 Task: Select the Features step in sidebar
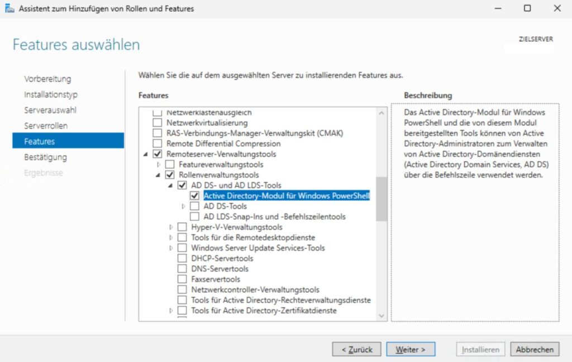pos(68,141)
